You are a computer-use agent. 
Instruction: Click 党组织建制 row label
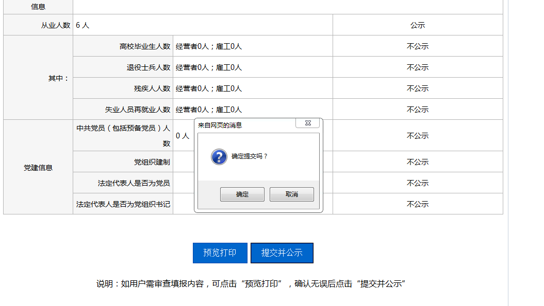tap(152, 162)
